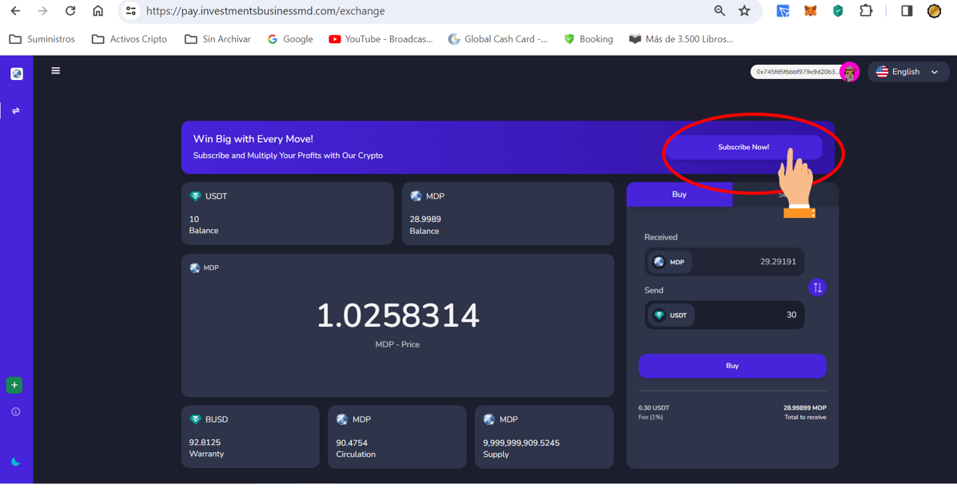
Task: Toggle dark mode moon icon
Action: tap(15, 462)
